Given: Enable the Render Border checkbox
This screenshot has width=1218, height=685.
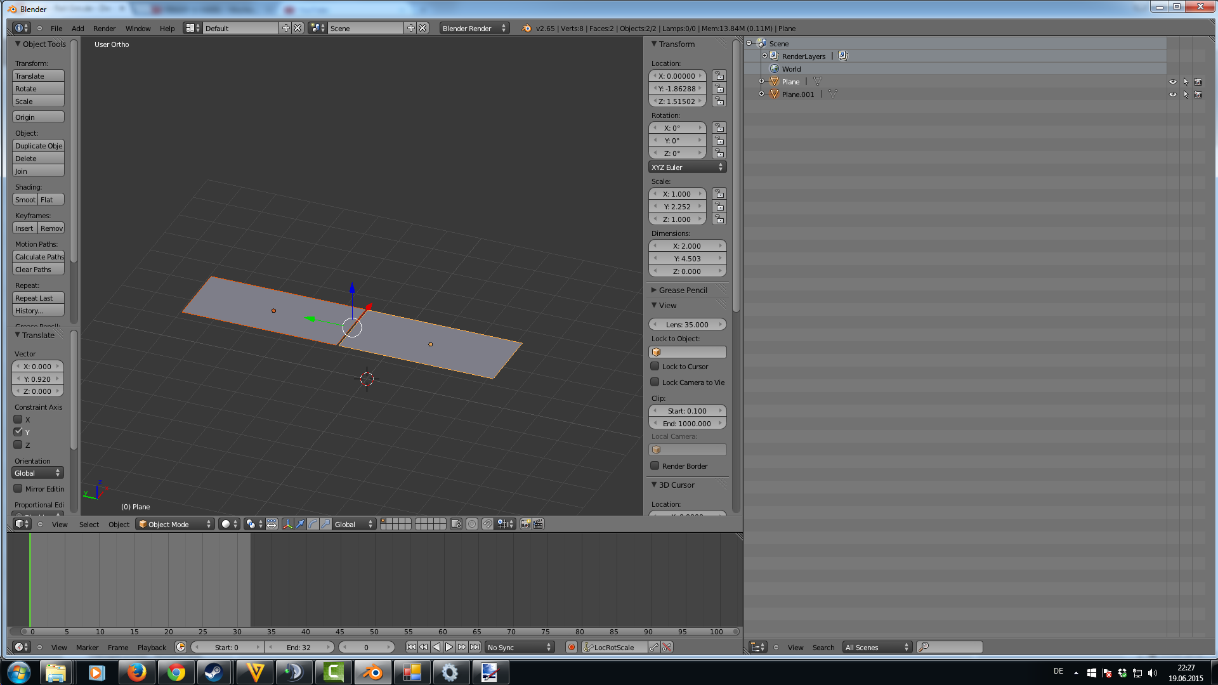Looking at the screenshot, I should tap(655, 466).
